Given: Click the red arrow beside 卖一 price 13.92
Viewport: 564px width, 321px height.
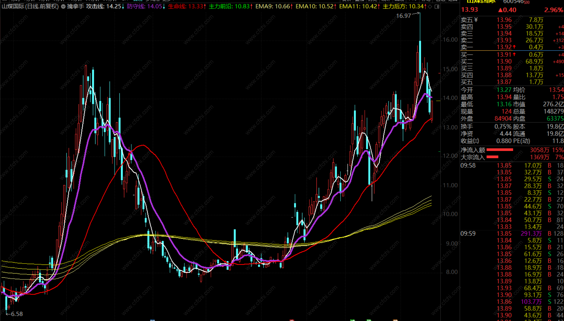Looking at the screenshot, I should 514,47.
